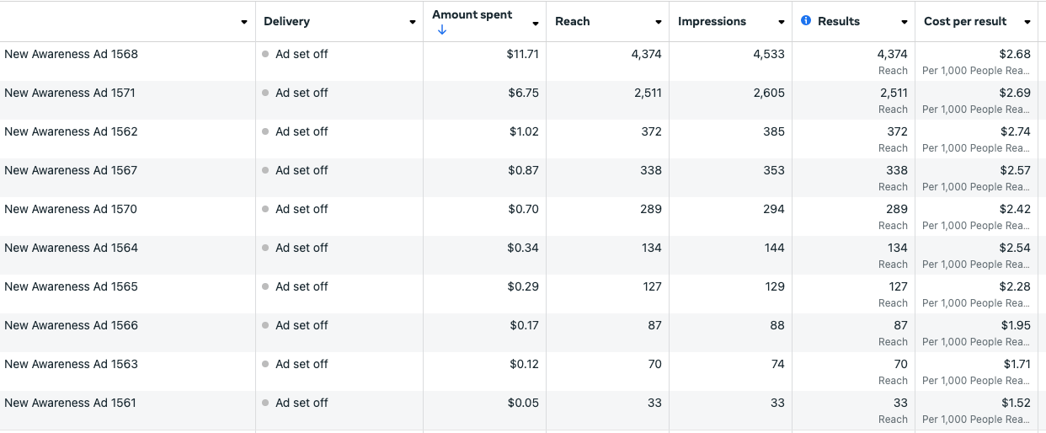Select New Awareness Ad 1563 row name
The width and height of the screenshot is (1046, 433).
[71, 364]
